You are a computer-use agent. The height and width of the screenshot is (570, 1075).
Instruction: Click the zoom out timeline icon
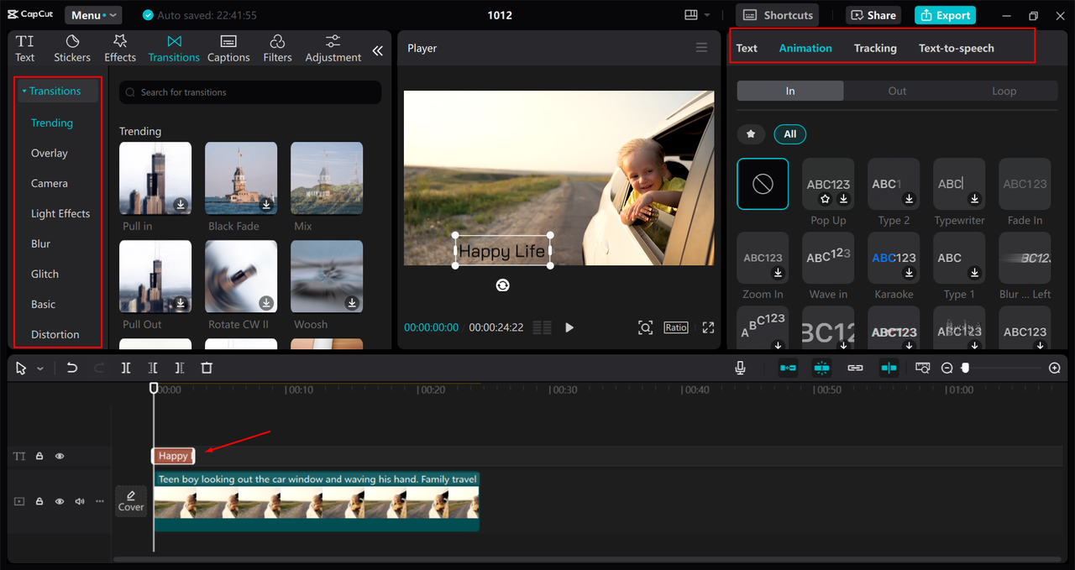[x=947, y=368]
